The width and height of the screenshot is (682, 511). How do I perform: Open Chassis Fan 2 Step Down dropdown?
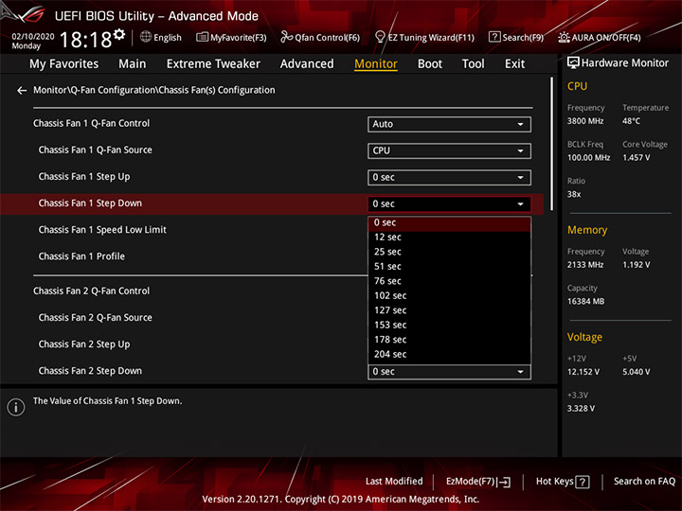tap(449, 372)
